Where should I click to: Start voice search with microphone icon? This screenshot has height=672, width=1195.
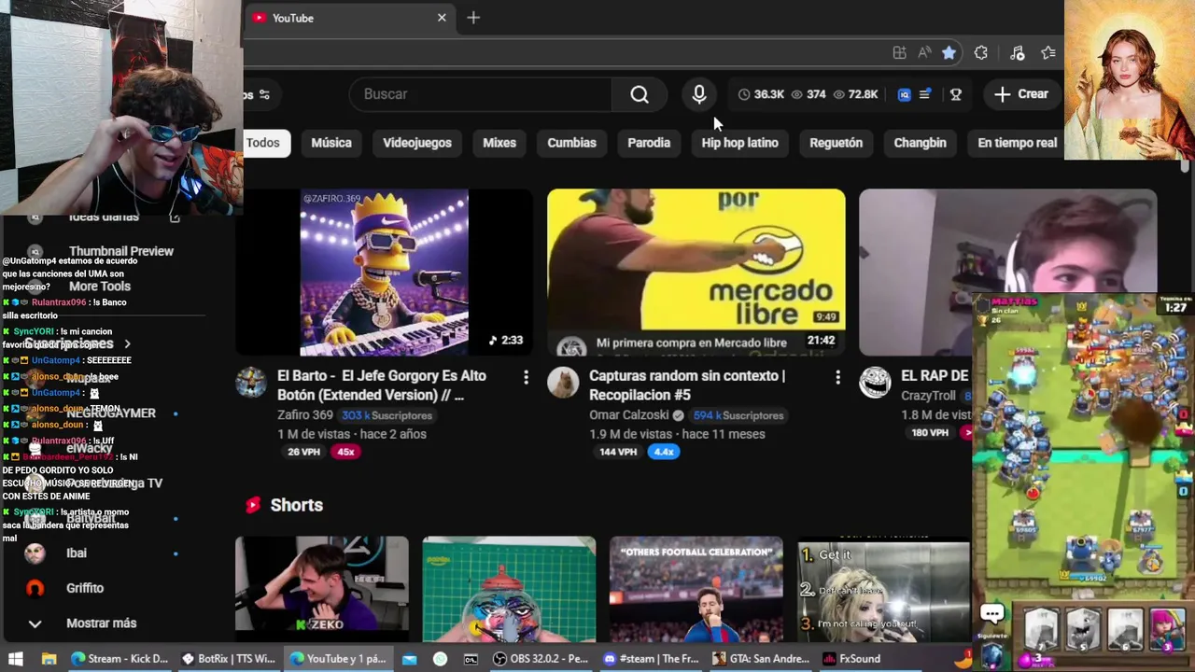pyautogui.click(x=699, y=94)
